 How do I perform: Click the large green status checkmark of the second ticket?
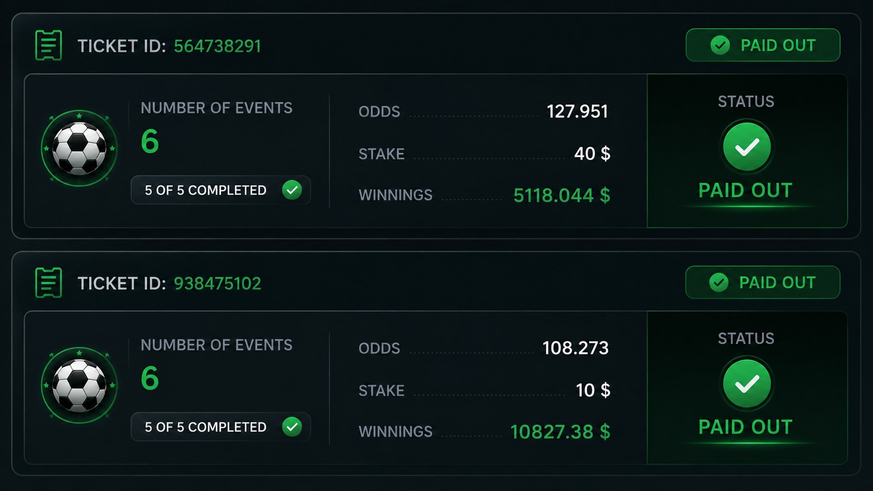[x=747, y=384]
